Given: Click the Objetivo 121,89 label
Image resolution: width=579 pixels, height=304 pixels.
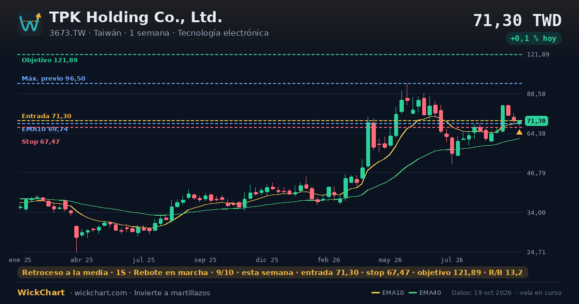Looking at the screenshot, I should coord(49,60).
